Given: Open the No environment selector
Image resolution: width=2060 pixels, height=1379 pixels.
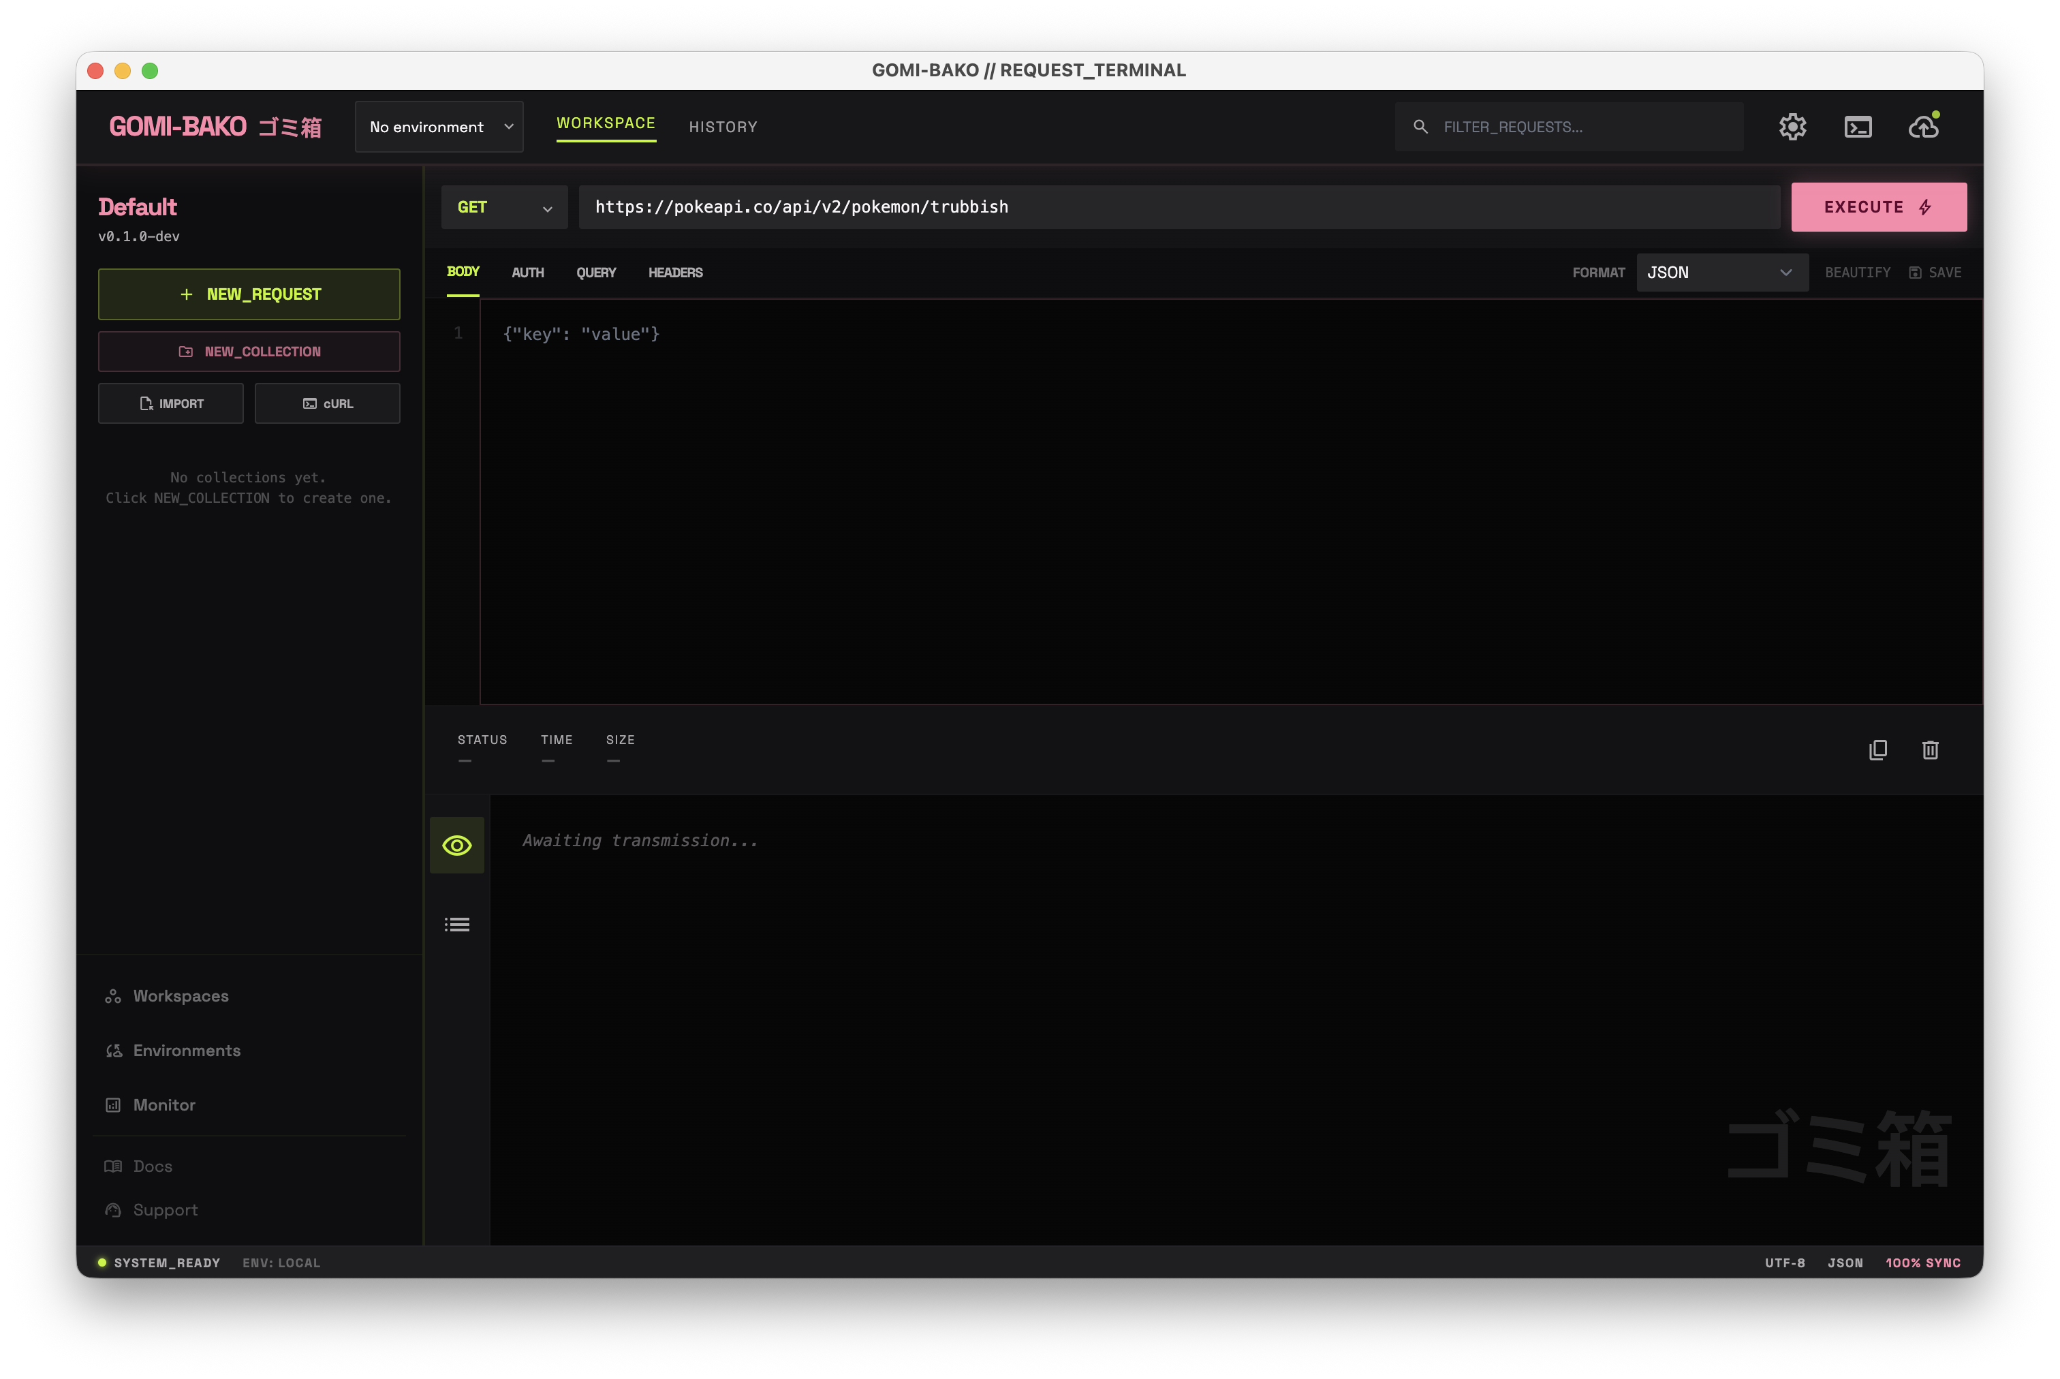Looking at the screenshot, I should (x=439, y=126).
